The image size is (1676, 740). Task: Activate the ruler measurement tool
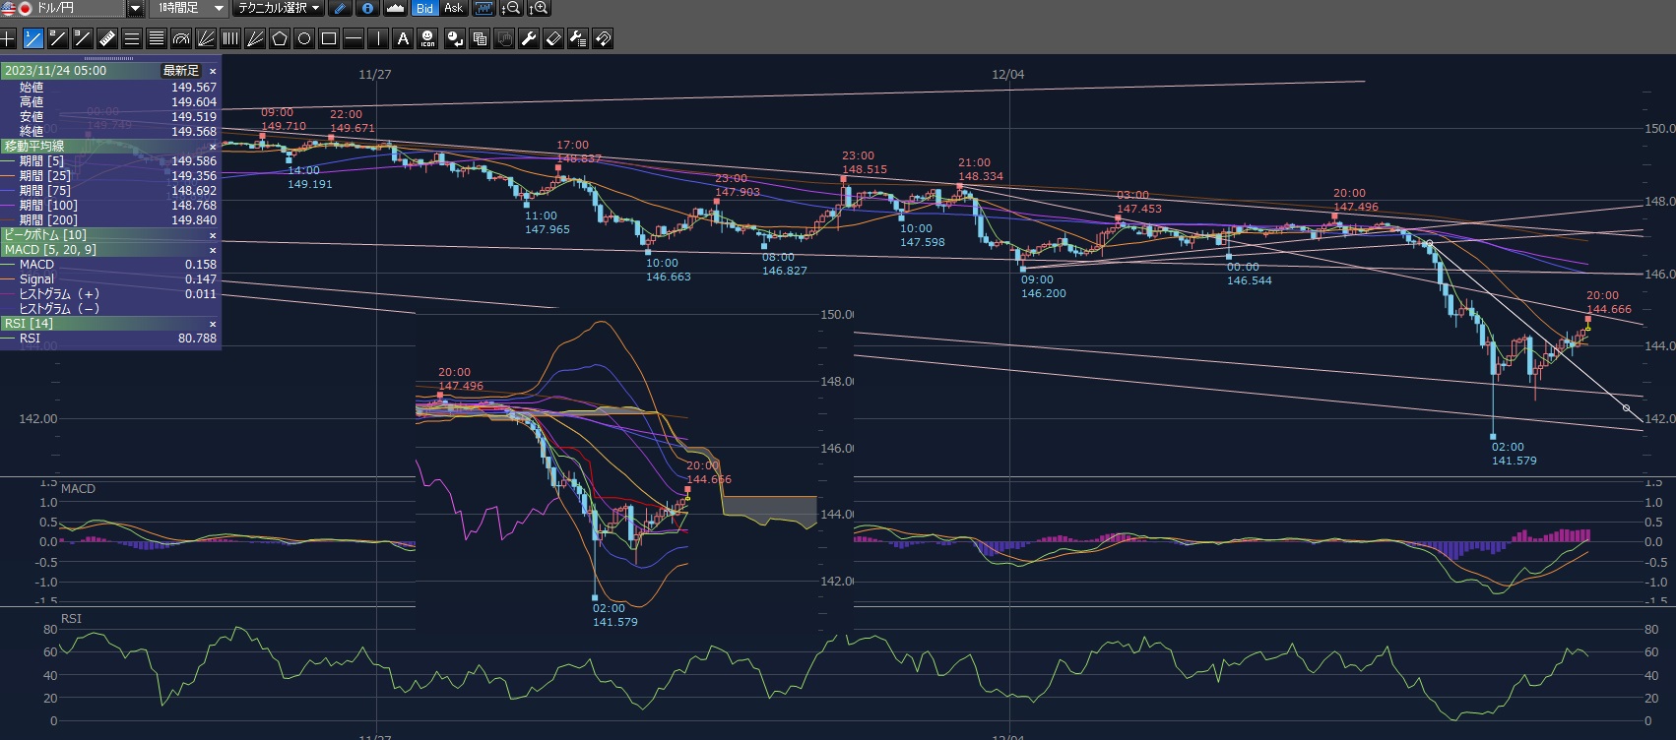pos(107,38)
